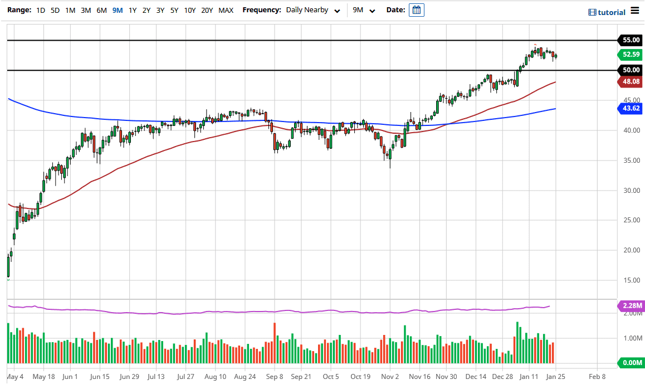Click the 20Y range link
The width and height of the screenshot is (645, 389).
207,9
